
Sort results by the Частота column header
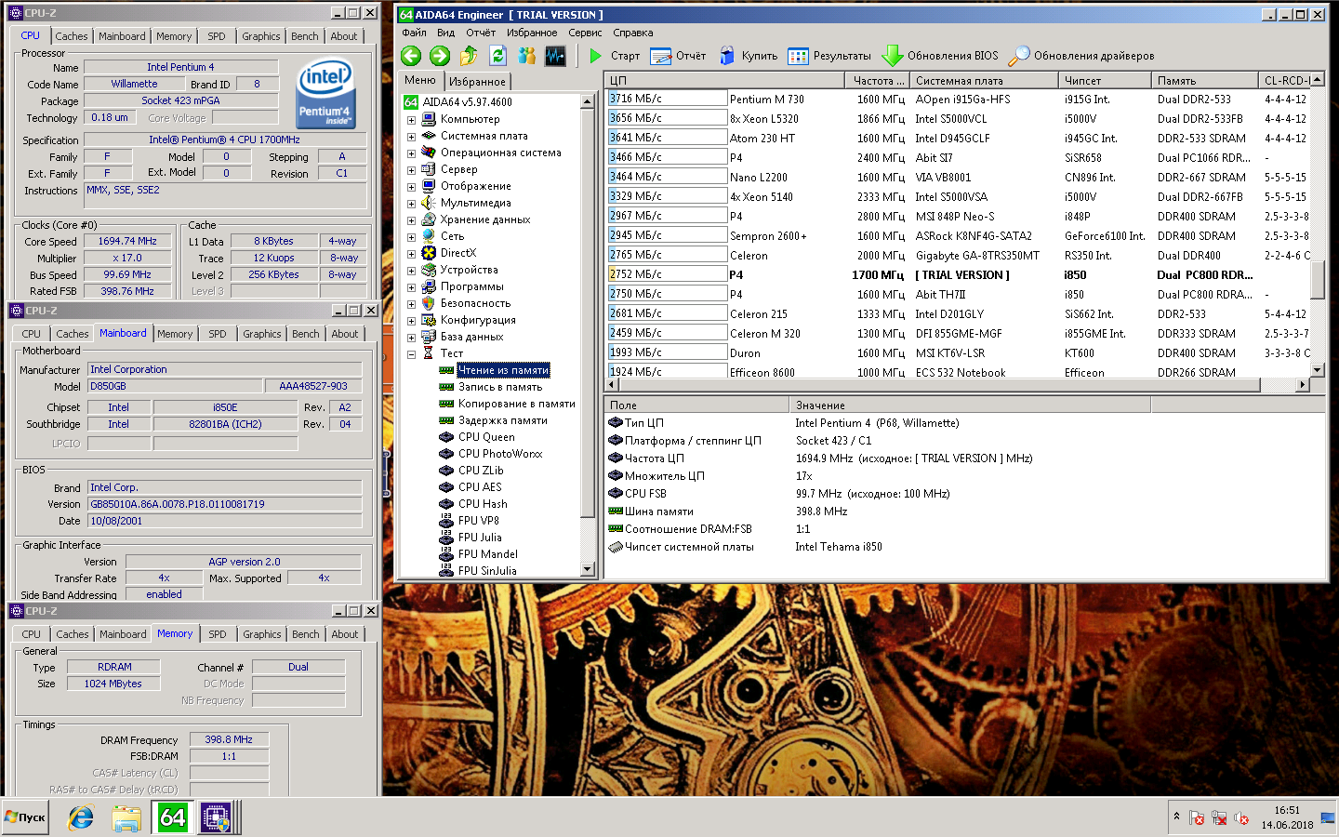click(x=876, y=81)
